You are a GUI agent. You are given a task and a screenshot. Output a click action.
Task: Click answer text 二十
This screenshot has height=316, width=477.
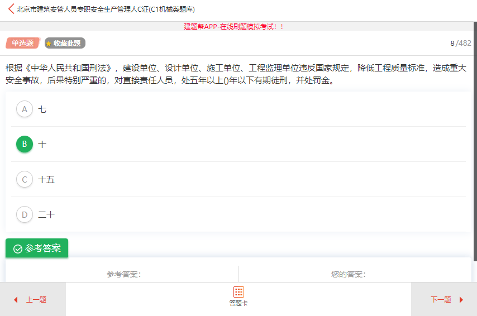click(x=46, y=215)
